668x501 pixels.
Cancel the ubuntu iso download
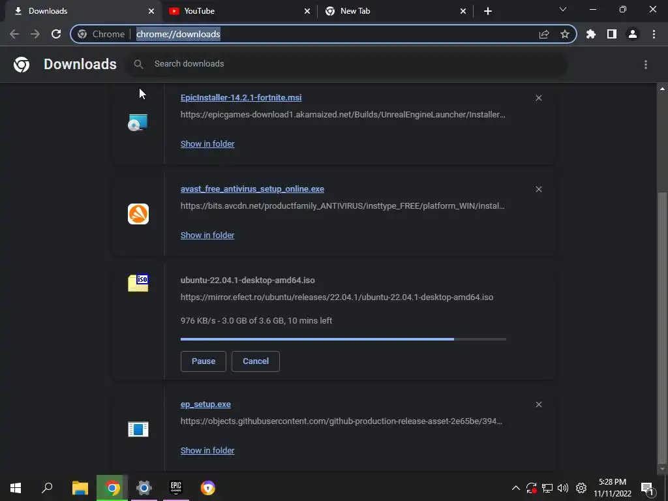(256, 361)
